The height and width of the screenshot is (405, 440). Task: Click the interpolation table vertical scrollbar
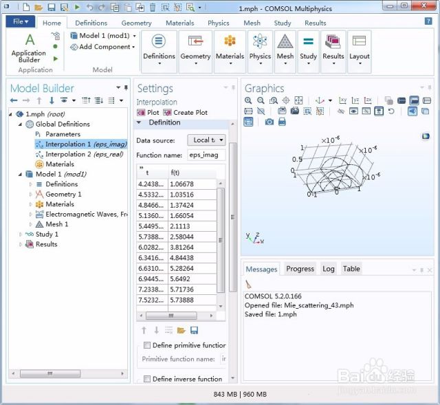(221, 240)
